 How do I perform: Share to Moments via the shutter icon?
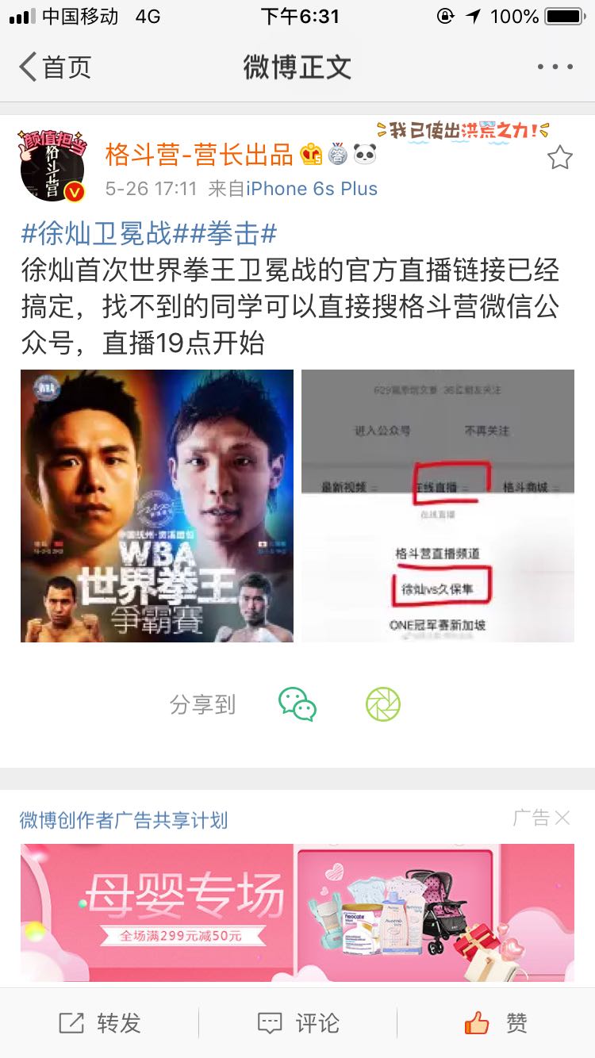coord(383,704)
